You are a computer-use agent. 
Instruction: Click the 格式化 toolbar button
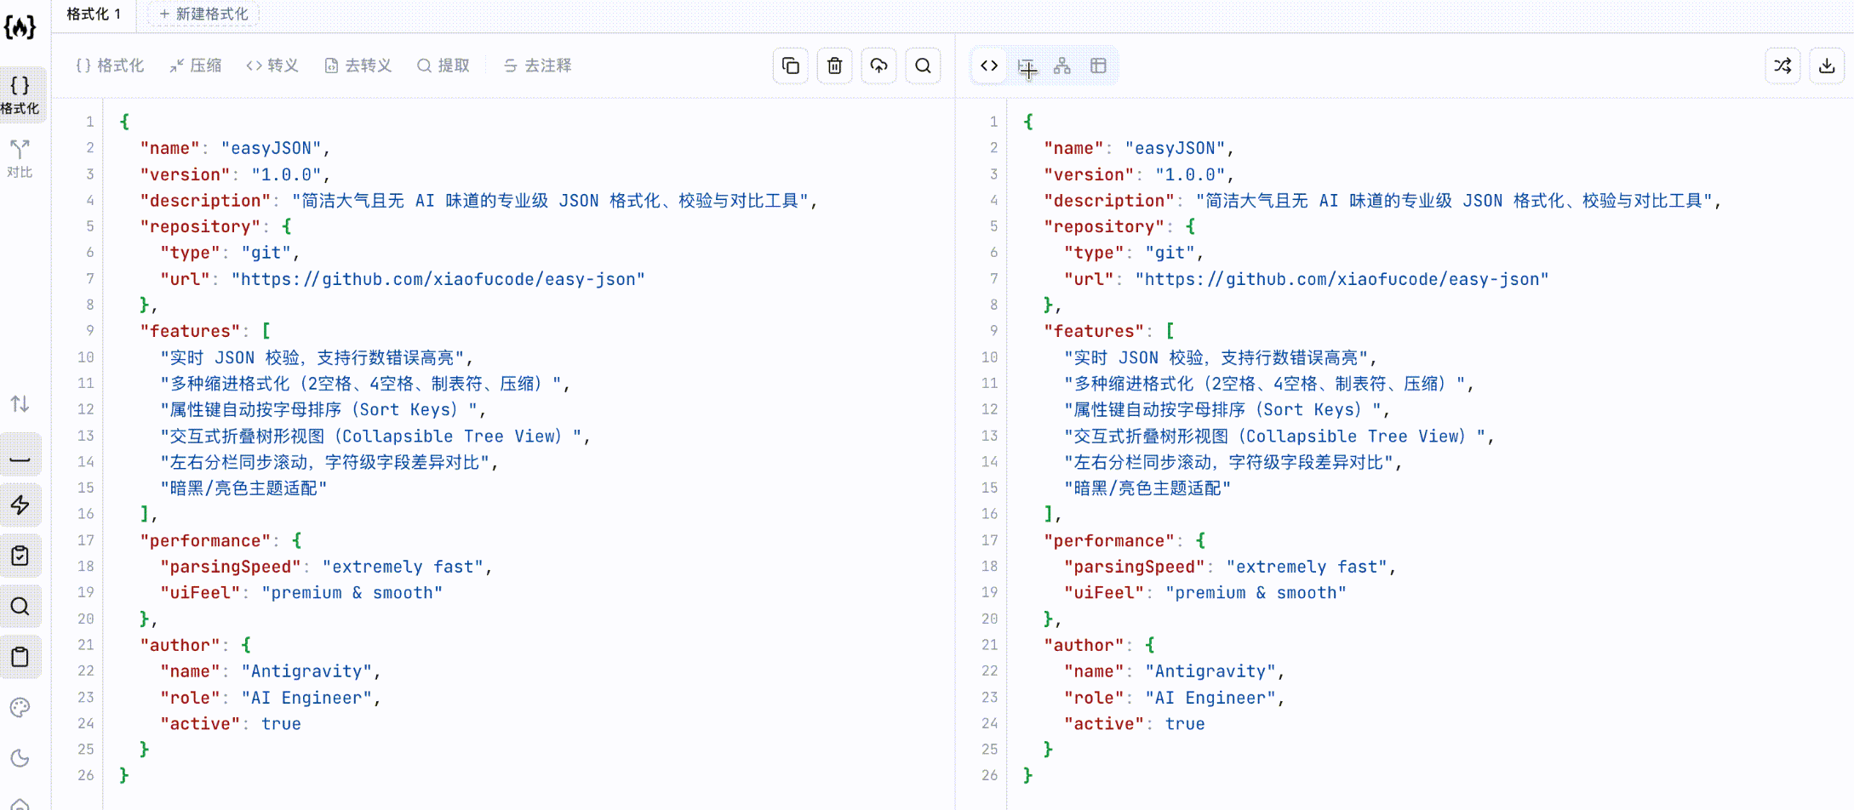[x=110, y=66]
